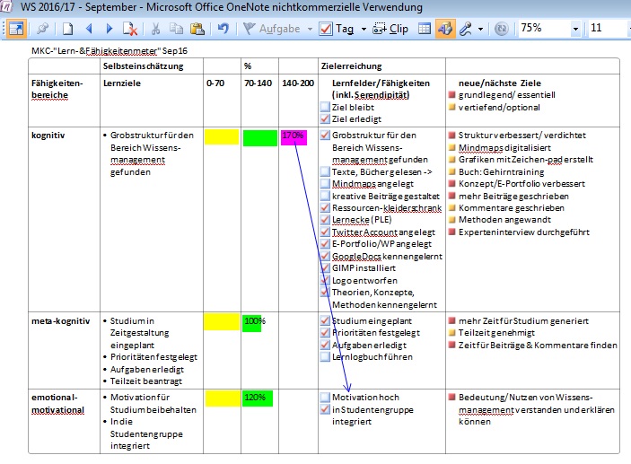Click the yellow cell in the kognitiv row
The width and height of the screenshot is (631, 464).
pos(222,136)
